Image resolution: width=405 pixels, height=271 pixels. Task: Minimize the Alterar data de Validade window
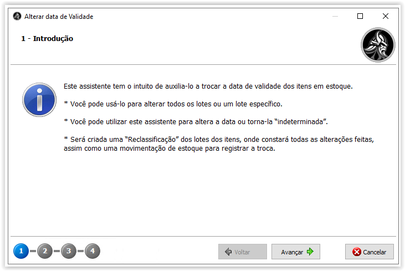click(x=335, y=16)
